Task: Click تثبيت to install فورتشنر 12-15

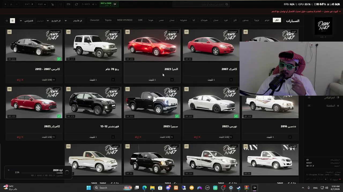Action: tap(93, 137)
